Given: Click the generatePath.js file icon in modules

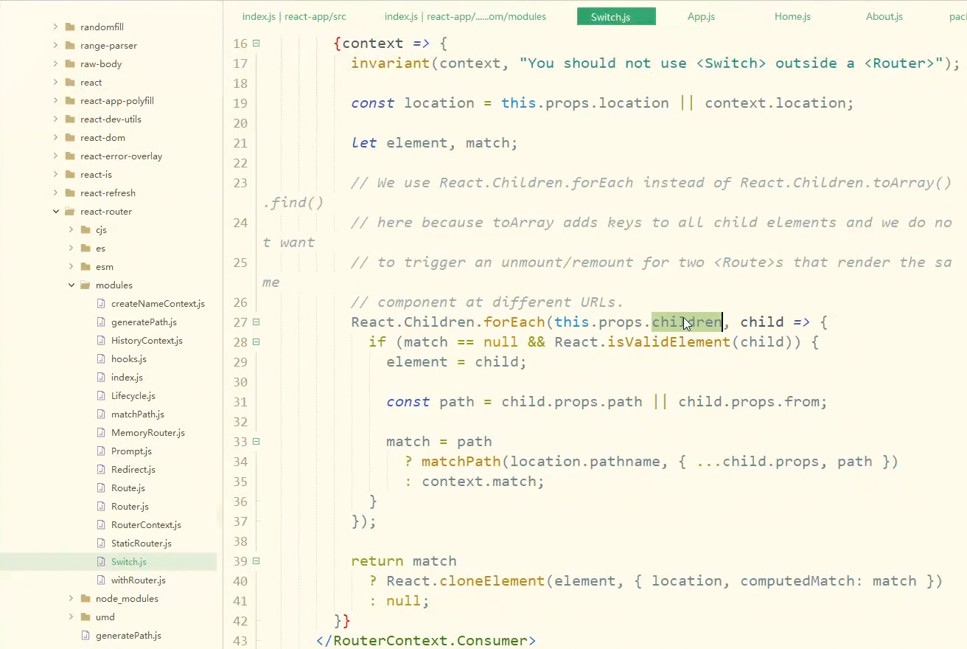Looking at the screenshot, I should point(102,322).
